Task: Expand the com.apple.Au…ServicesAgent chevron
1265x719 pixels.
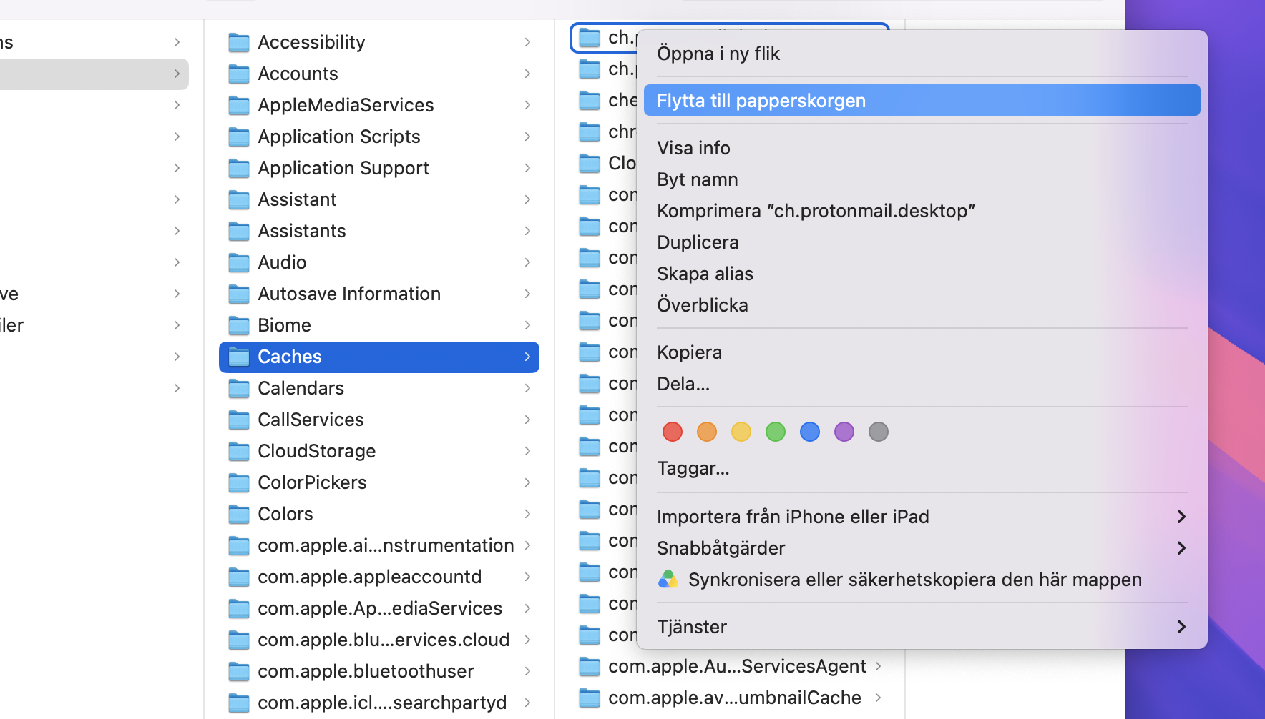Action: point(878,667)
